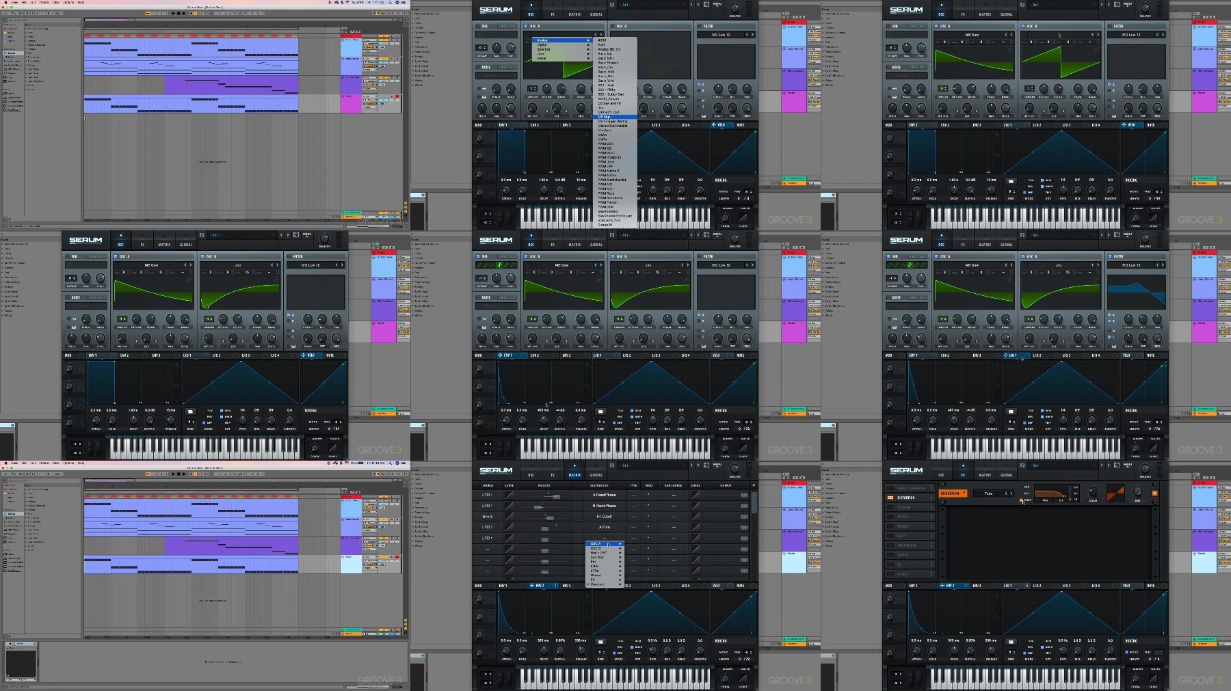Expand the OSC B submenu in the destination menu
Image resolution: width=1231 pixels, height=691 pixels.
coord(605,548)
